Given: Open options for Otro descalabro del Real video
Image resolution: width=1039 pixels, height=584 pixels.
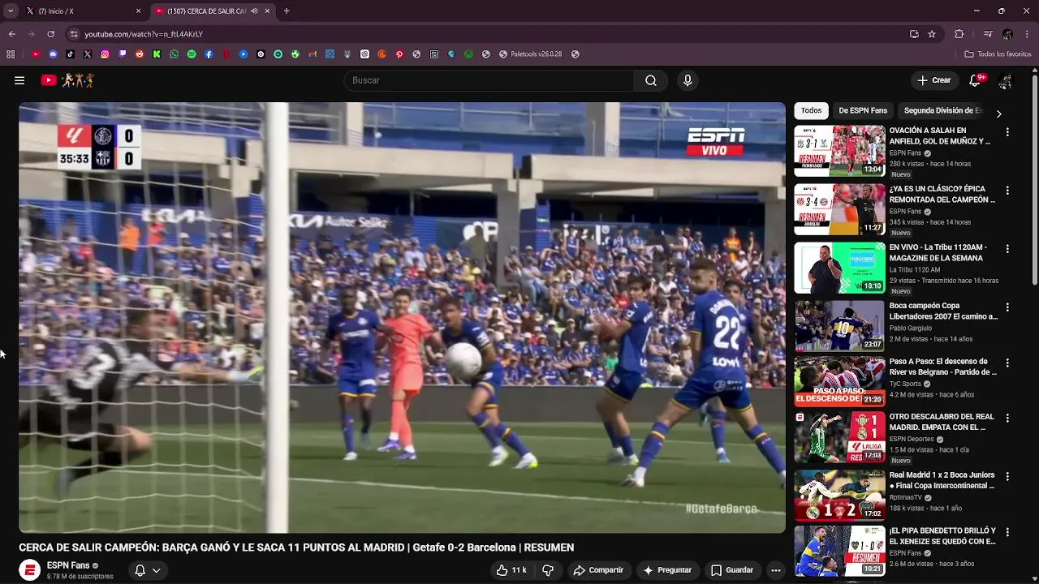Looking at the screenshot, I should 1007,419.
